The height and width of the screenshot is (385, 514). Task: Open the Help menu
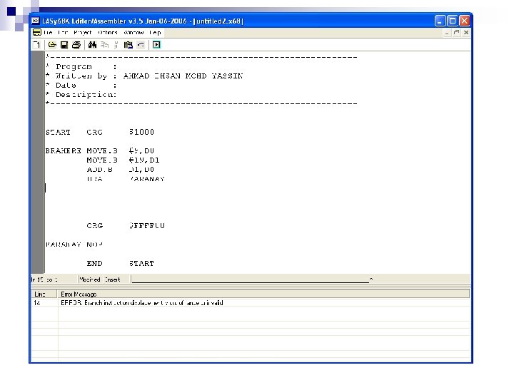pos(155,32)
